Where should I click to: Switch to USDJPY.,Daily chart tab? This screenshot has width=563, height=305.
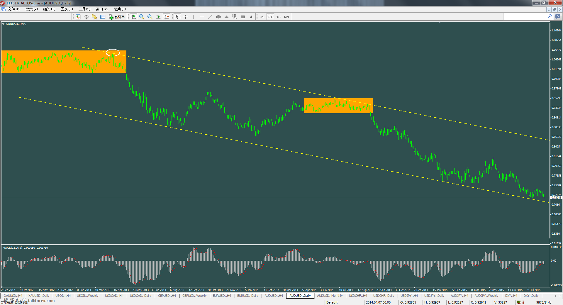[434, 296]
